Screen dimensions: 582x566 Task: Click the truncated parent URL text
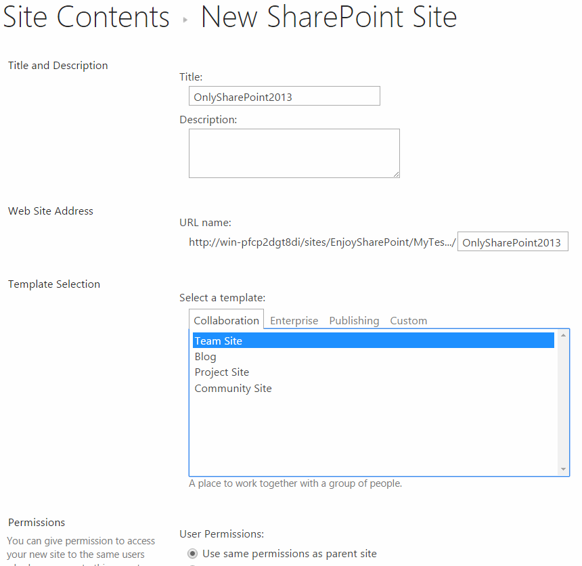(x=322, y=242)
